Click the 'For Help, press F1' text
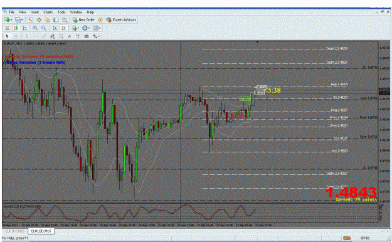The width and height of the screenshot is (392, 242). point(15,238)
